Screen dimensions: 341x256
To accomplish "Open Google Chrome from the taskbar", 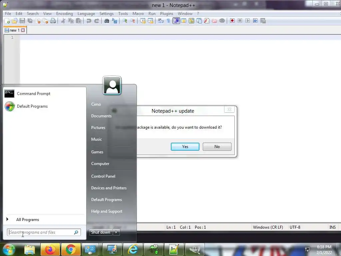I will coord(71,249).
